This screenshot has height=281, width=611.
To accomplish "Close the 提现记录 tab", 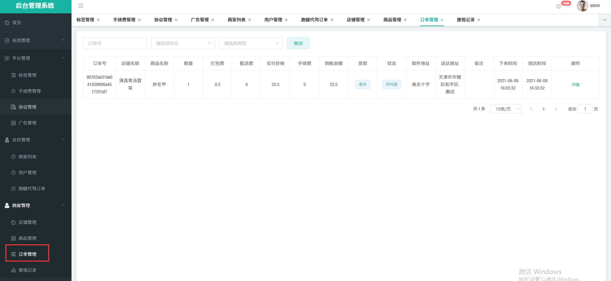I will [479, 20].
